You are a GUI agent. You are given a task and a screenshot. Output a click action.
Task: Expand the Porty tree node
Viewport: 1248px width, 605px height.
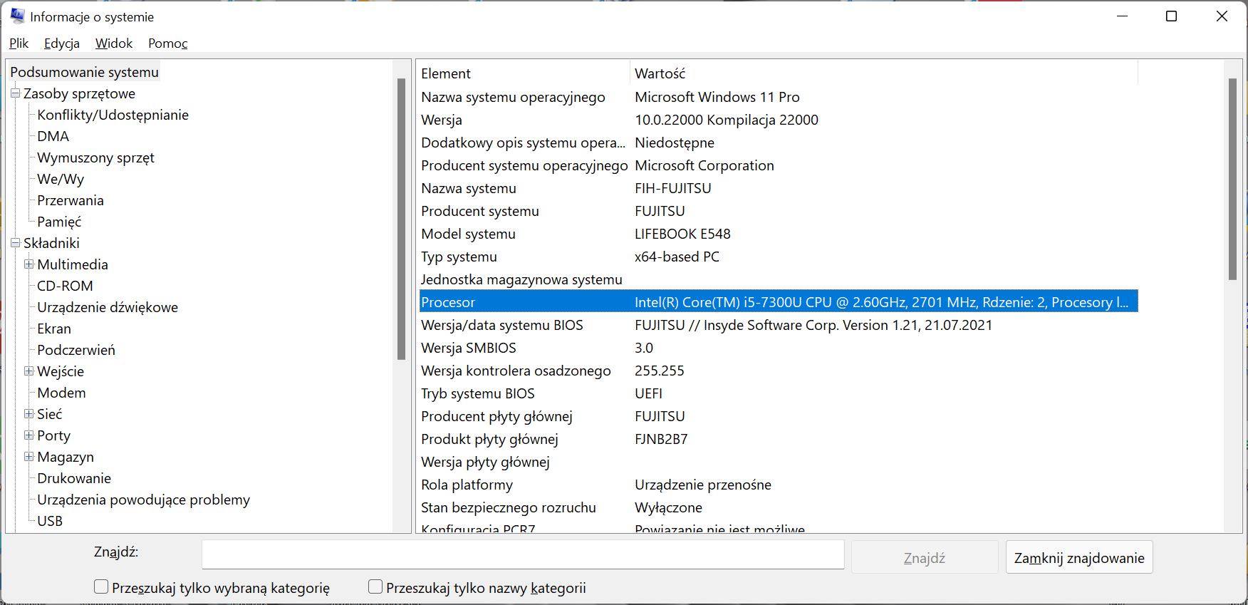click(28, 435)
